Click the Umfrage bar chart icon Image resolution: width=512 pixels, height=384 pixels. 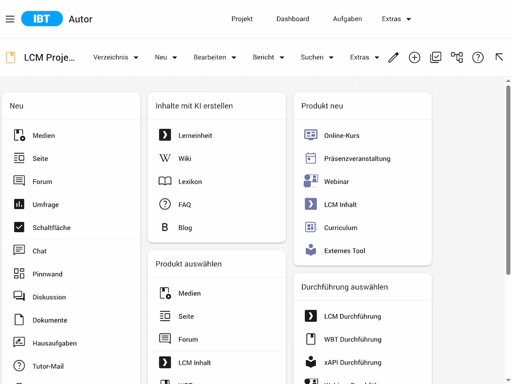(19, 204)
